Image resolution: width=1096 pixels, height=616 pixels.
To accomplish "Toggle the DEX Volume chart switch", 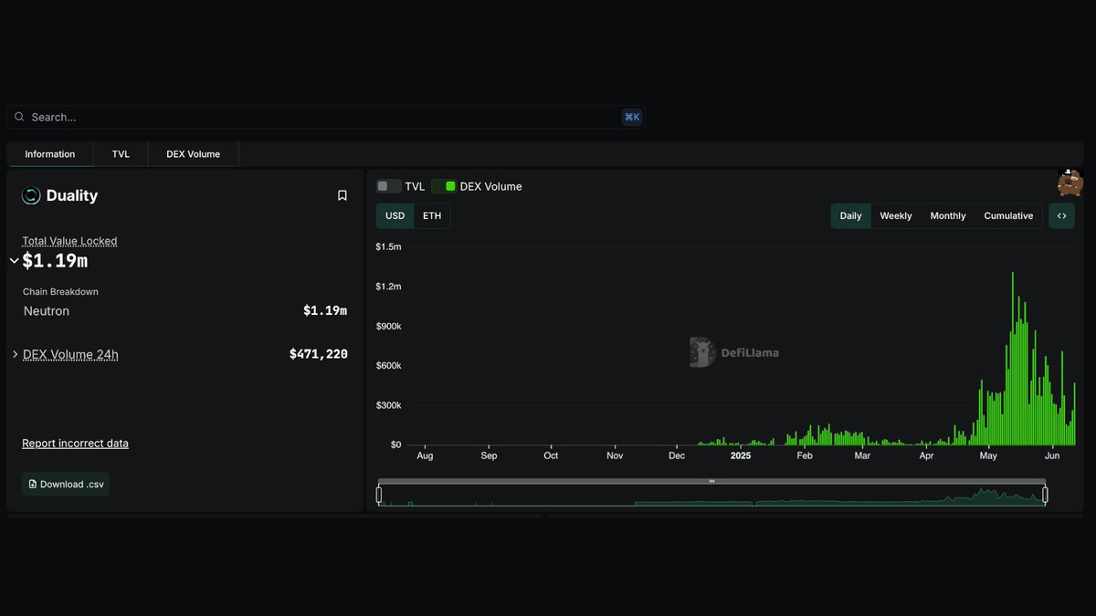I will [444, 186].
